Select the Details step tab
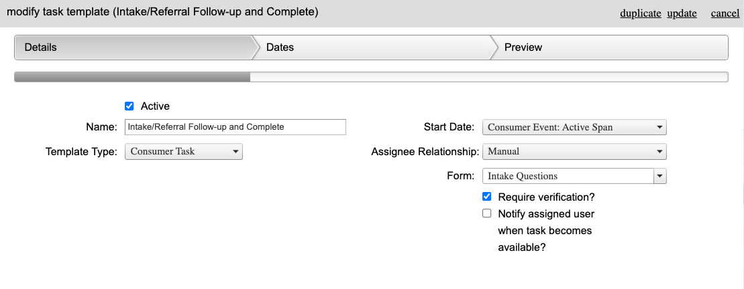The height and width of the screenshot is (289, 744). [132, 47]
